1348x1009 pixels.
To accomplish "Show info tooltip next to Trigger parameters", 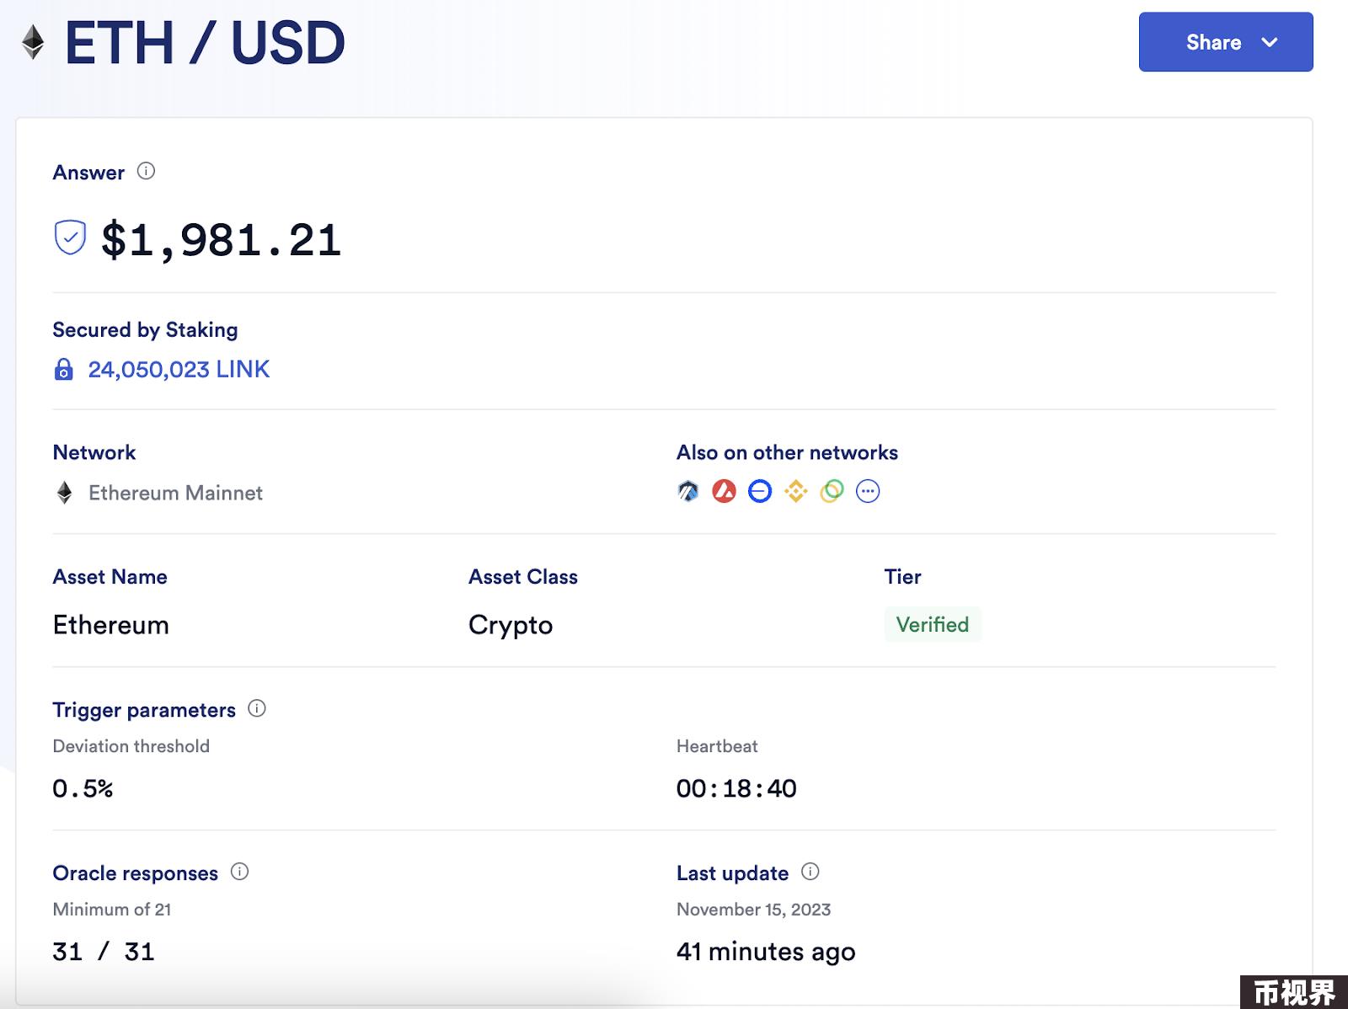I will click(257, 708).
